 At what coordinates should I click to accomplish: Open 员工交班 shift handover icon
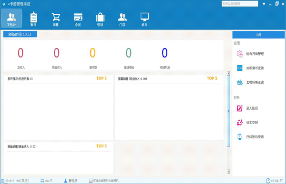(x=240, y=123)
